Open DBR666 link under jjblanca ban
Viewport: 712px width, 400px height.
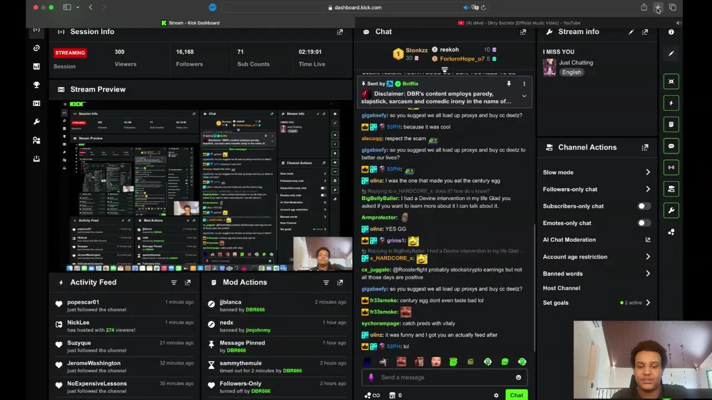(255, 309)
